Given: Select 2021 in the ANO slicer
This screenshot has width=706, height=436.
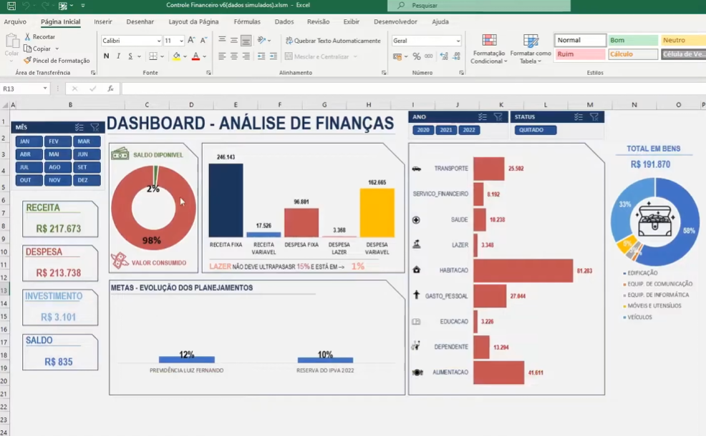Looking at the screenshot, I should tap(447, 130).
